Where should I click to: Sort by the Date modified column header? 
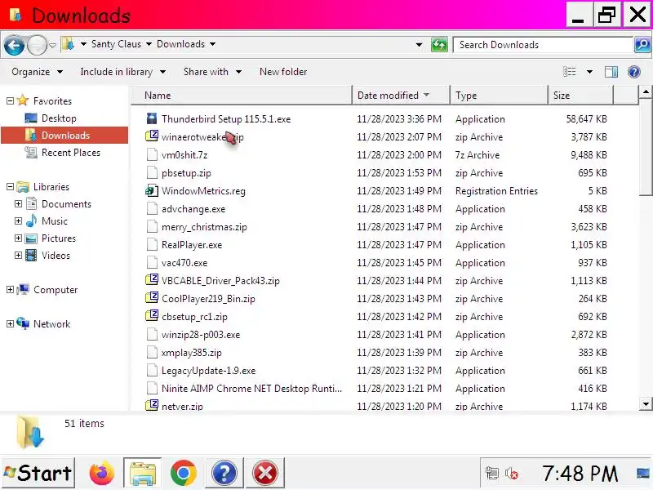point(401,96)
